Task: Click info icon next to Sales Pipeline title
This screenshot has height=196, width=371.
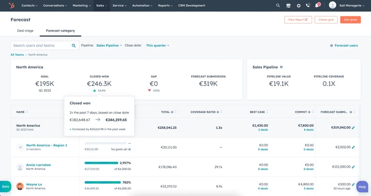Action: pyautogui.click(x=281, y=67)
